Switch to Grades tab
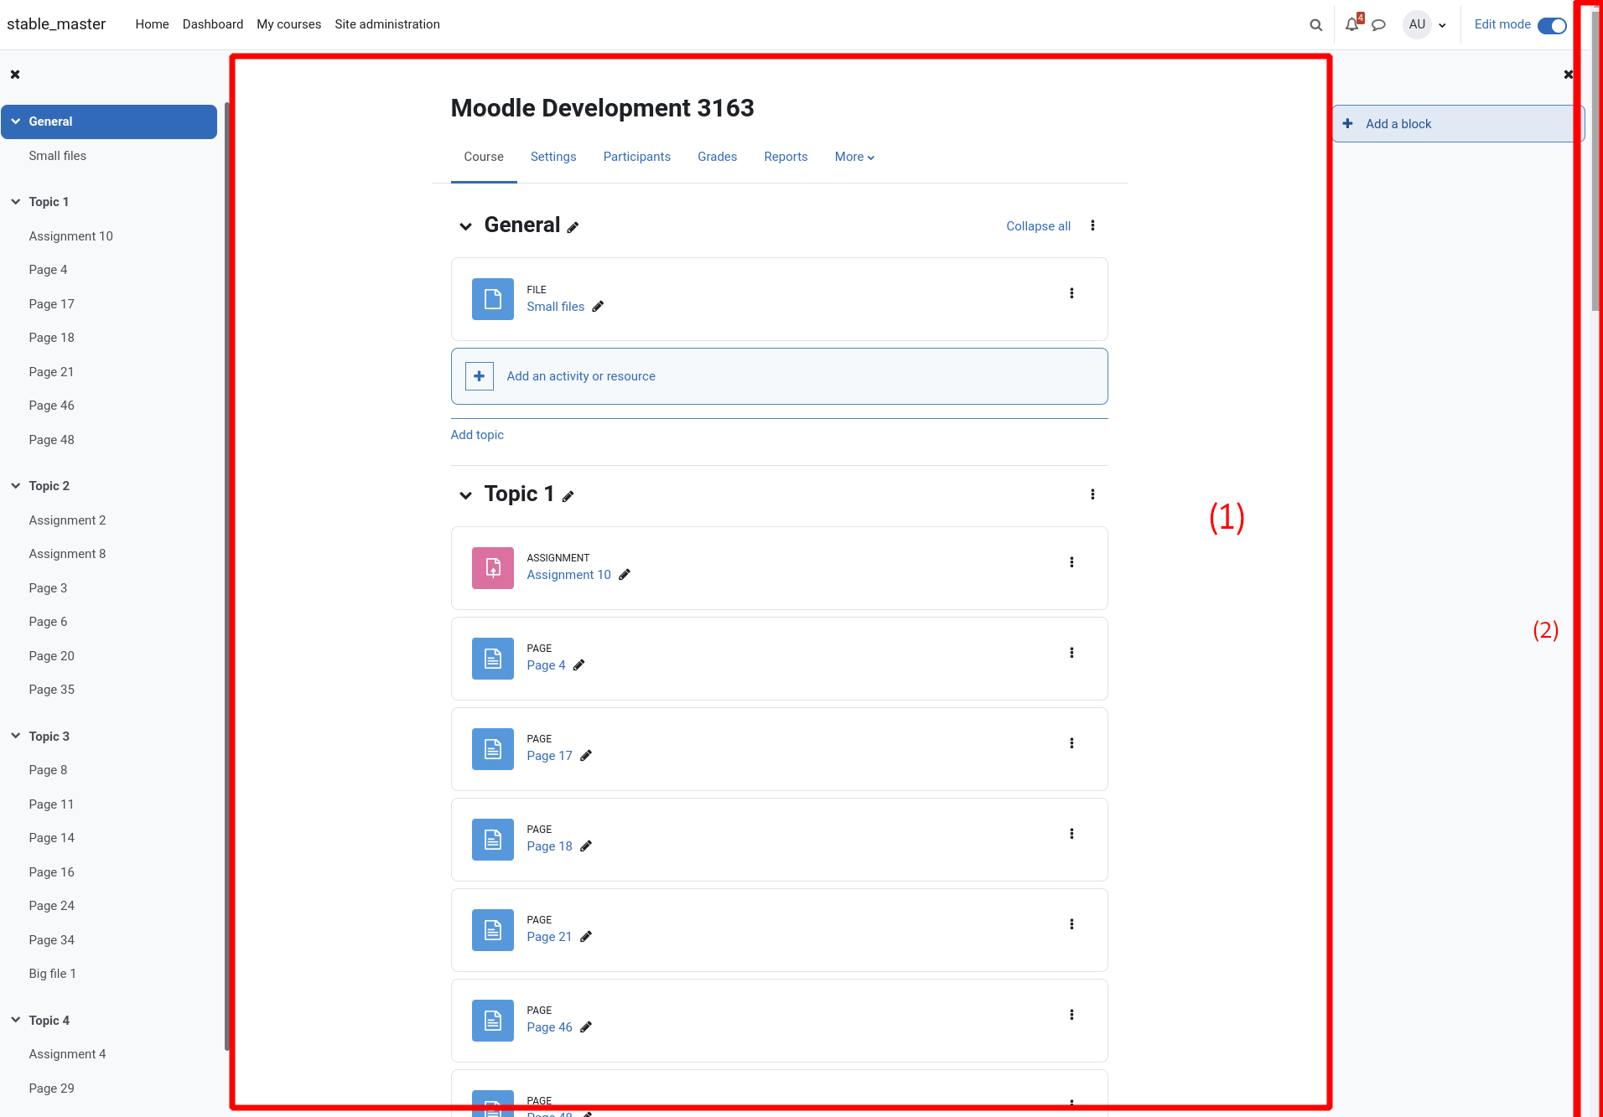This screenshot has height=1117, width=1603. 718,157
